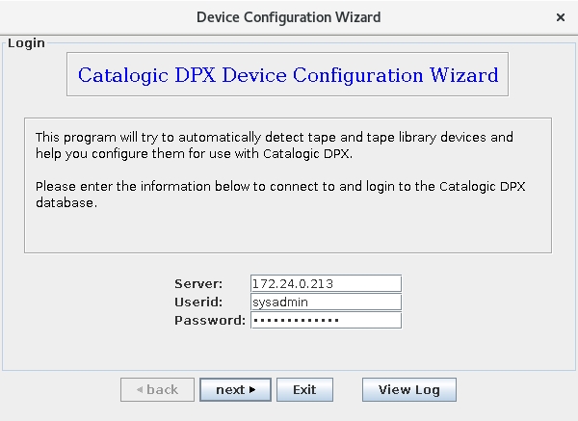This screenshot has height=421, width=578.
Task: Click the Device Configuration Wizard title bar text
Action: pyautogui.click(x=288, y=17)
